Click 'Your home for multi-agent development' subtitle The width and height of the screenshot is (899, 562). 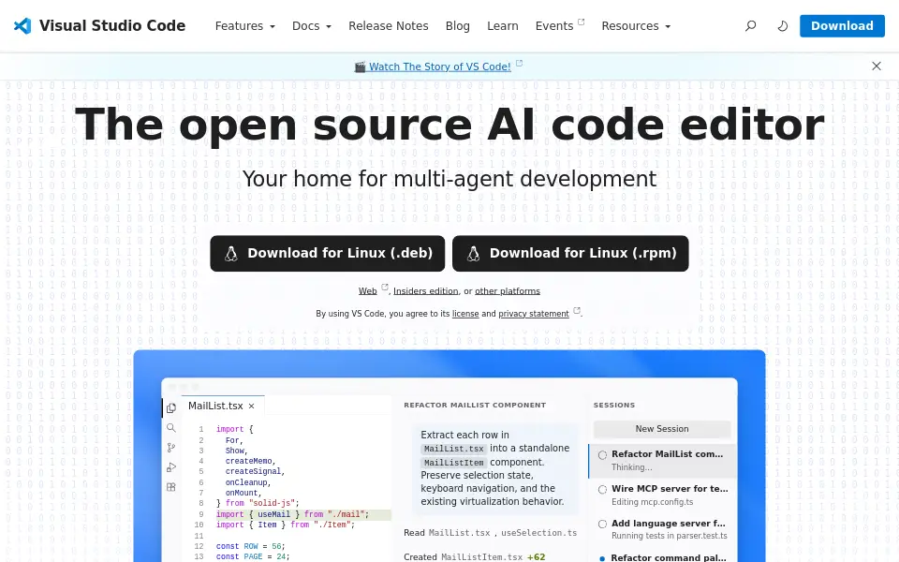point(449,178)
